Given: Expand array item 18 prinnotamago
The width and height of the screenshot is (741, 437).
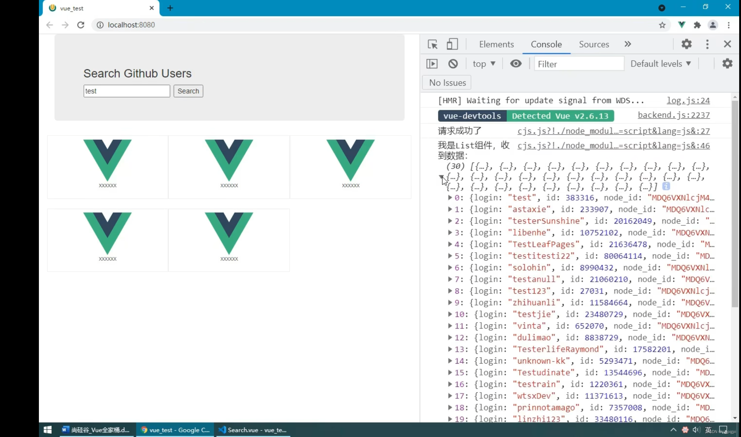Looking at the screenshot, I should [x=450, y=408].
